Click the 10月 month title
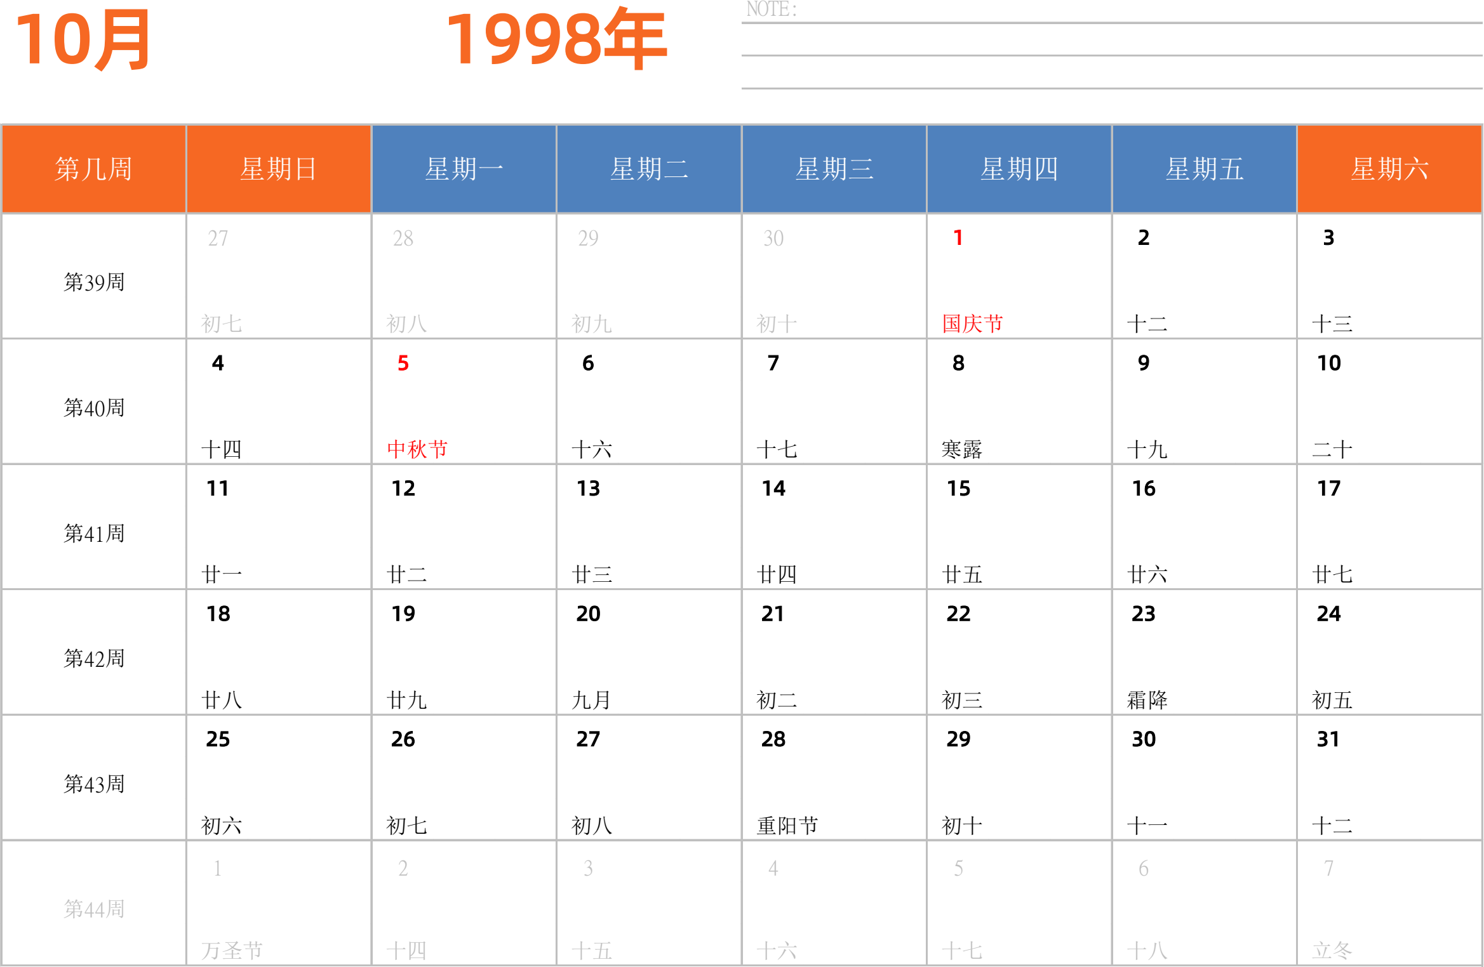Image resolution: width=1484 pixels, height=967 pixels. [83, 41]
